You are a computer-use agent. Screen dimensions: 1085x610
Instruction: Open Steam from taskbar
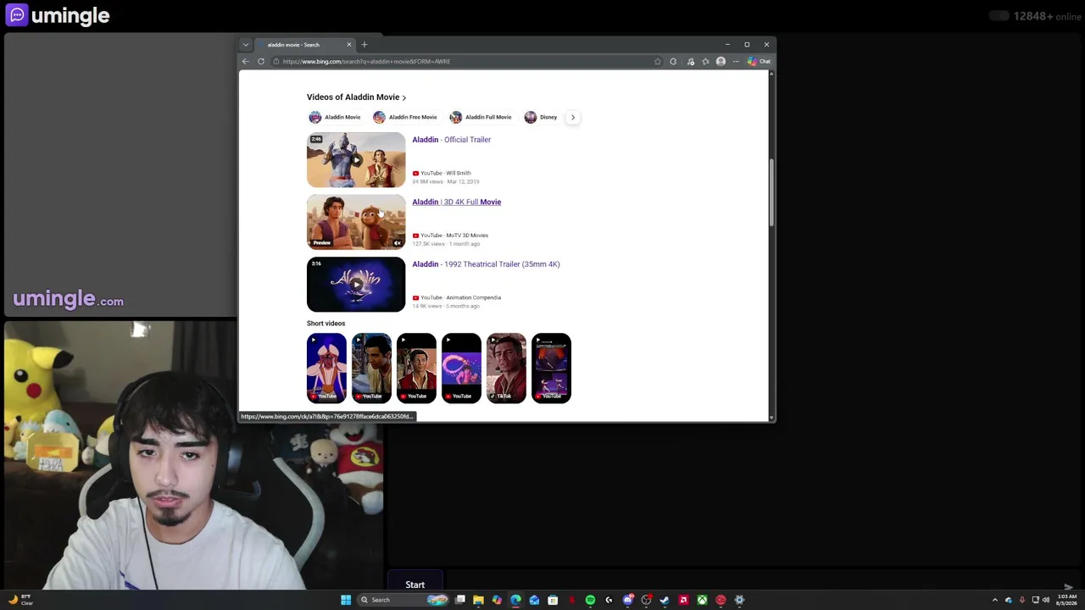665,600
